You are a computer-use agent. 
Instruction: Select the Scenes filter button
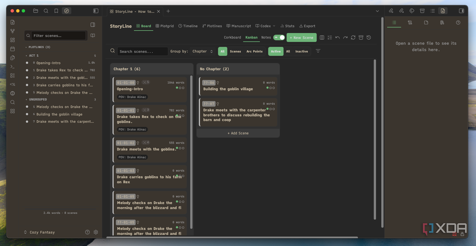click(x=235, y=51)
